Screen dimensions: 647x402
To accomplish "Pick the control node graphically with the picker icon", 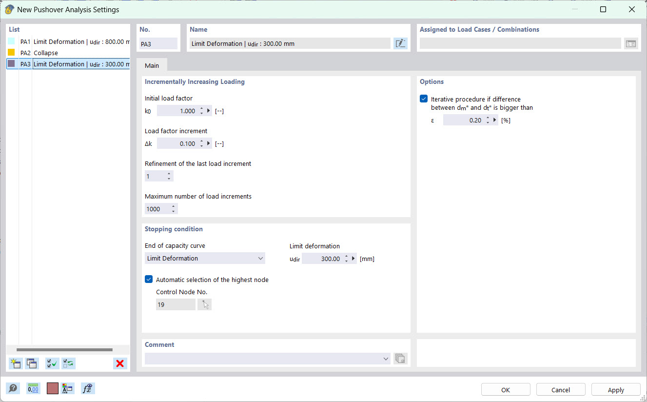I will point(204,304).
